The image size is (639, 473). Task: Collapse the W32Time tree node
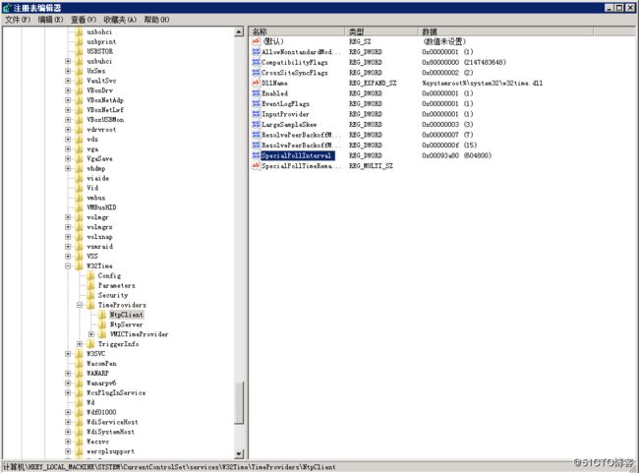(68, 266)
